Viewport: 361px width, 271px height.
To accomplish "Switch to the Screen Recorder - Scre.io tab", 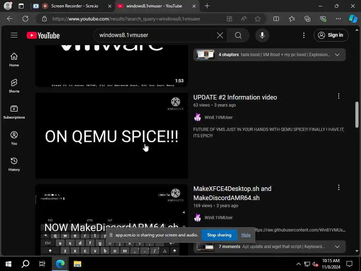I will point(74,6).
